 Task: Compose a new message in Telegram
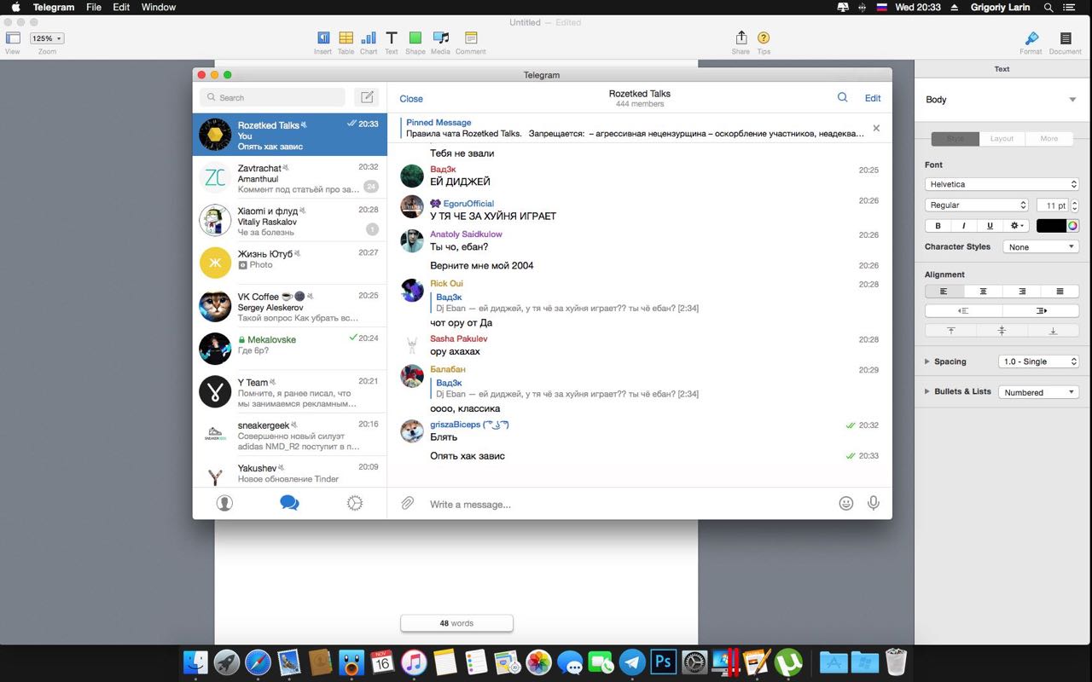pyautogui.click(x=368, y=97)
